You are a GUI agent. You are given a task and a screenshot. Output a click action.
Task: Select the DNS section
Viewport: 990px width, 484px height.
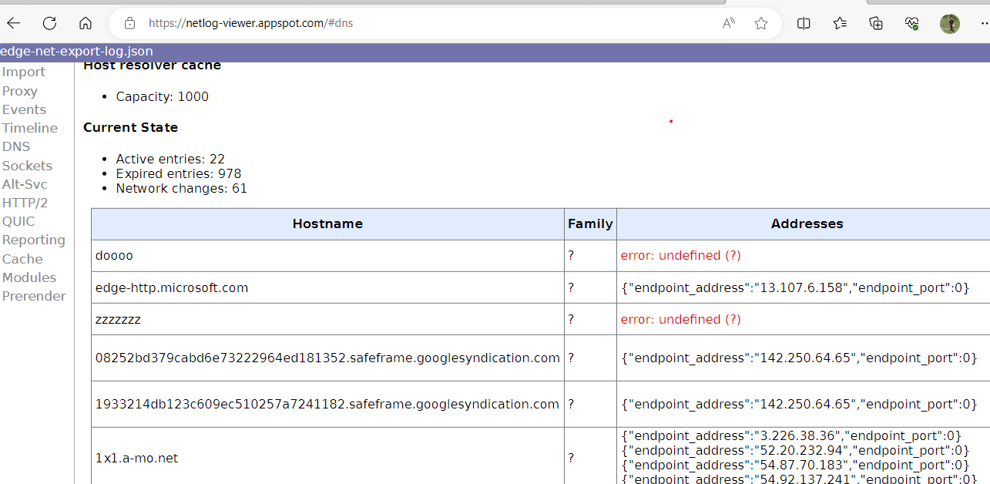pyautogui.click(x=15, y=146)
